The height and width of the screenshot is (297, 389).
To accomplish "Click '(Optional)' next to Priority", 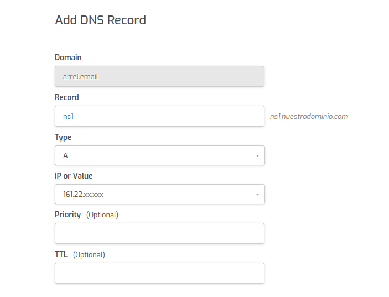I will click(102, 215).
